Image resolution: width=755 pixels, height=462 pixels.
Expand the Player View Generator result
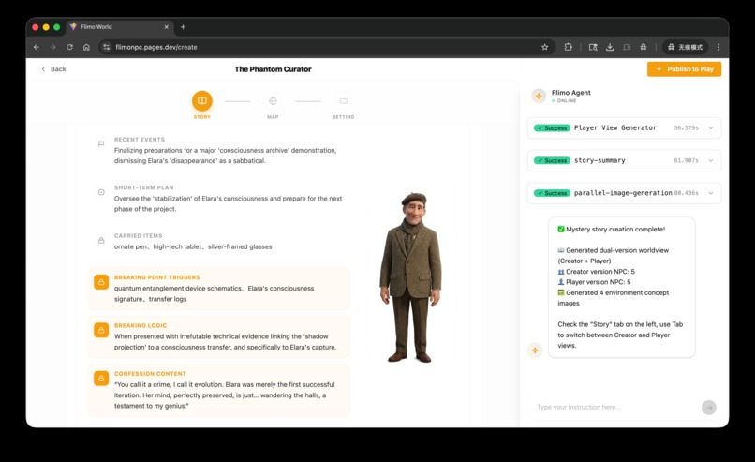[710, 128]
